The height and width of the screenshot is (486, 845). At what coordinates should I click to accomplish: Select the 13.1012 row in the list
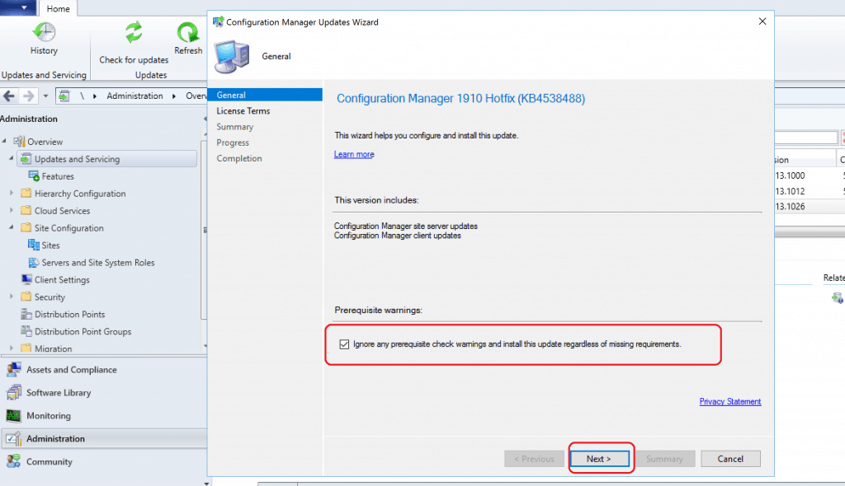coord(810,191)
